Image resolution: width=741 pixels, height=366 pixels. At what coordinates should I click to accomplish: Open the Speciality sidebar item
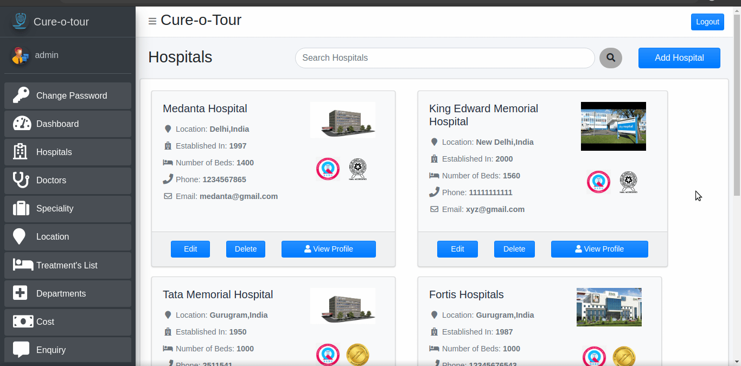tap(68, 208)
